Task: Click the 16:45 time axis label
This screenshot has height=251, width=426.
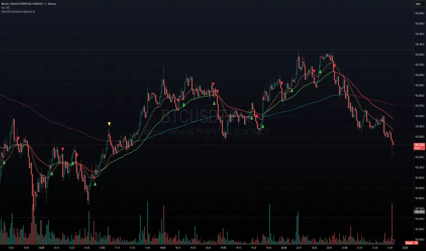Action: click(x=87, y=248)
